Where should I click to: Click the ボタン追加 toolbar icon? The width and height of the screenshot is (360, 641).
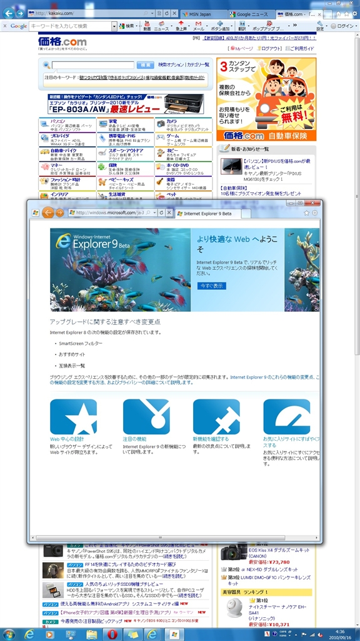[x=220, y=26]
